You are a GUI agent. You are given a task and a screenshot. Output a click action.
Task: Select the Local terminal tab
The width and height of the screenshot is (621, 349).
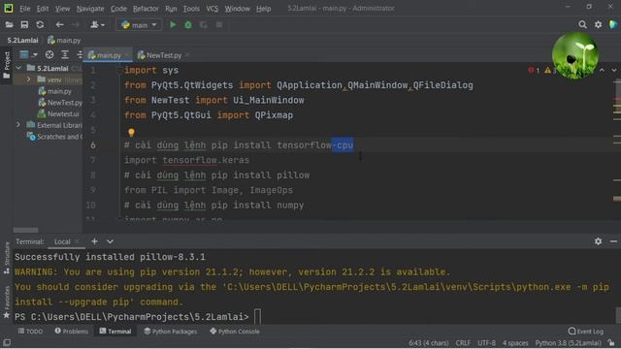62,241
